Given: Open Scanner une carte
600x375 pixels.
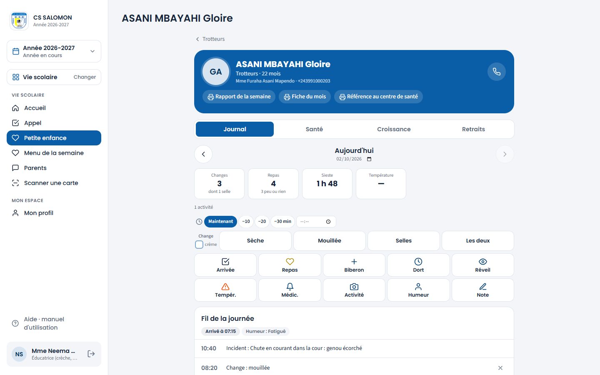Looking at the screenshot, I should (x=54, y=183).
